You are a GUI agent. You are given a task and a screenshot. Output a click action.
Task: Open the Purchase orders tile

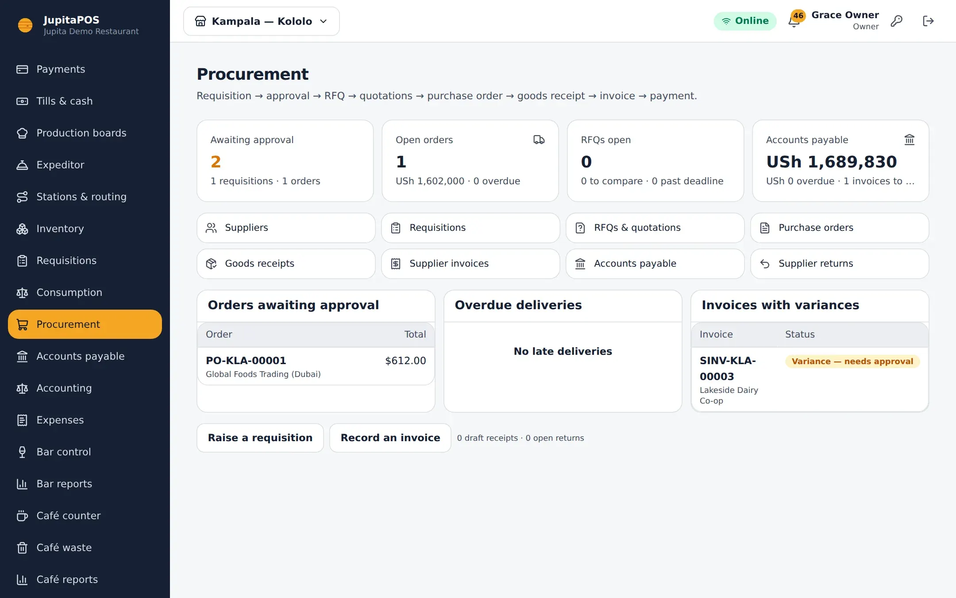pyautogui.click(x=840, y=228)
